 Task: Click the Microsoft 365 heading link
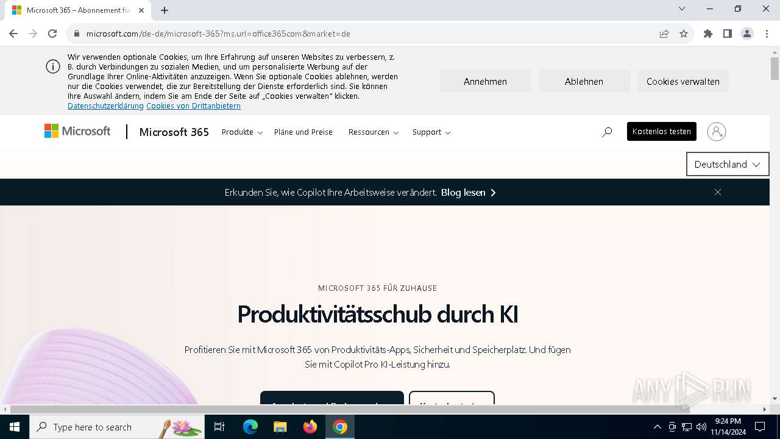174,132
